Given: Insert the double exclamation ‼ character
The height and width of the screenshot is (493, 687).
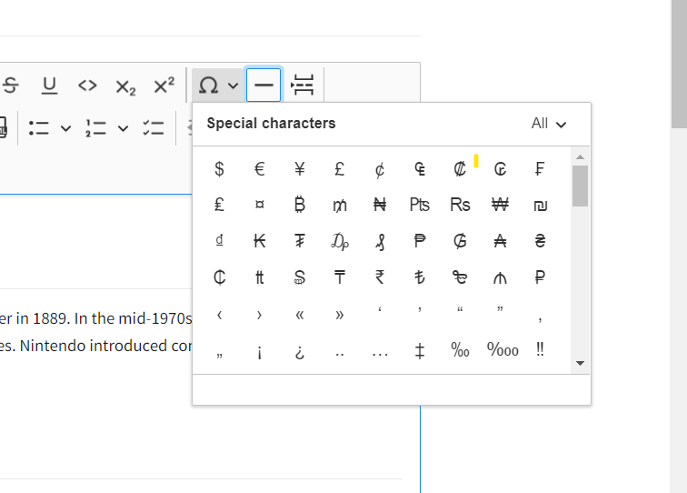Looking at the screenshot, I should coord(540,351).
